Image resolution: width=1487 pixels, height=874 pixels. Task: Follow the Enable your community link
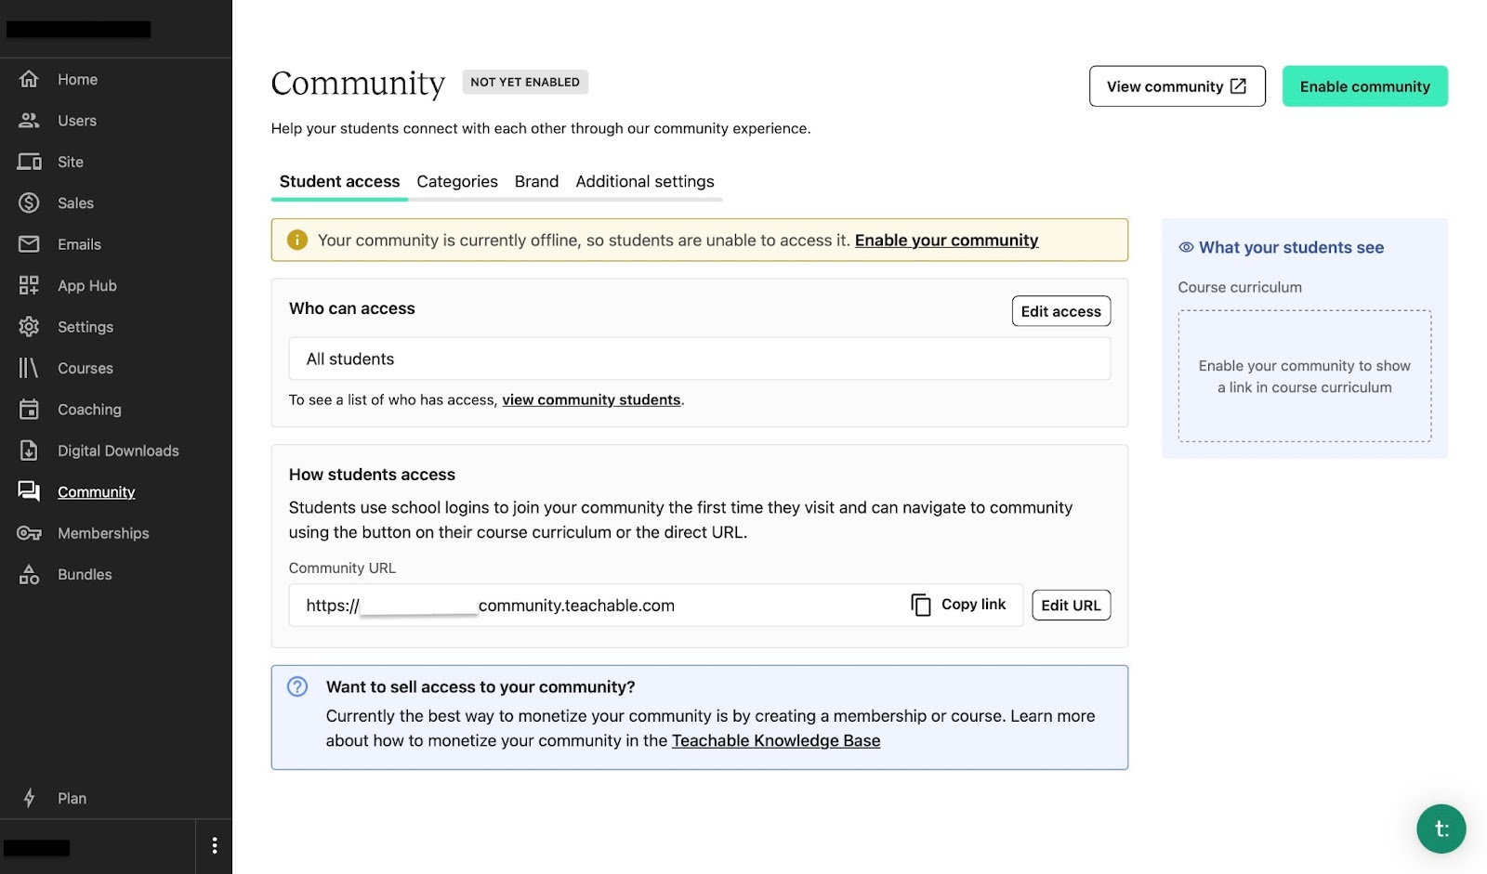pos(946,240)
